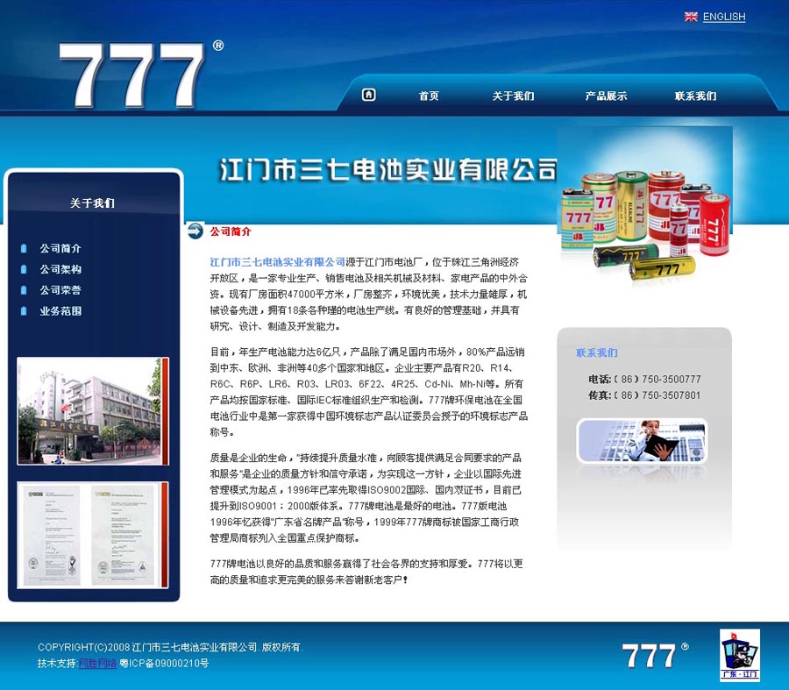
Task: Open the 关于我们 navigation item
Action: tap(513, 96)
